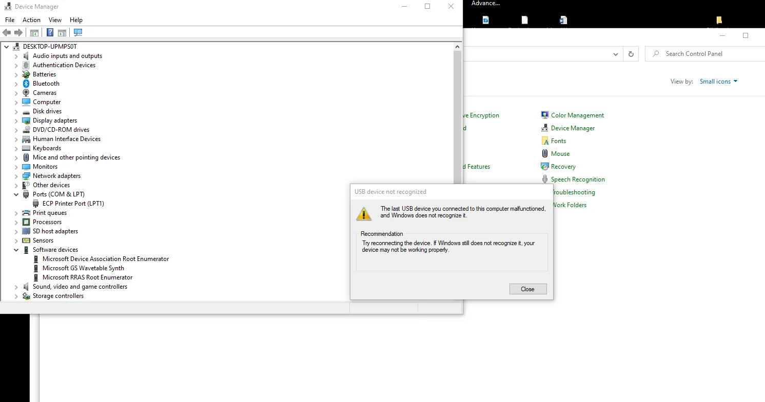Click the Forward arrow in Device Manager toolbar
The width and height of the screenshot is (765, 402).
click(18, 33)
